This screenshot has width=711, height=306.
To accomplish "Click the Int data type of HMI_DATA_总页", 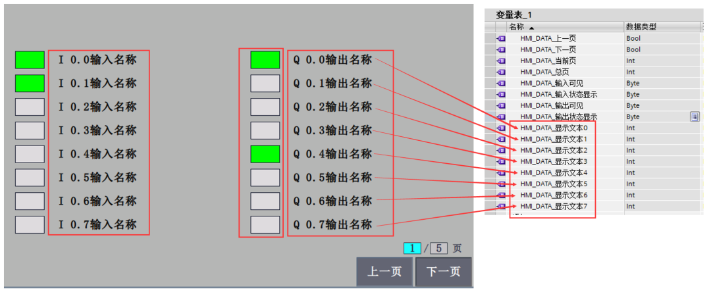I will coord(631,72).
